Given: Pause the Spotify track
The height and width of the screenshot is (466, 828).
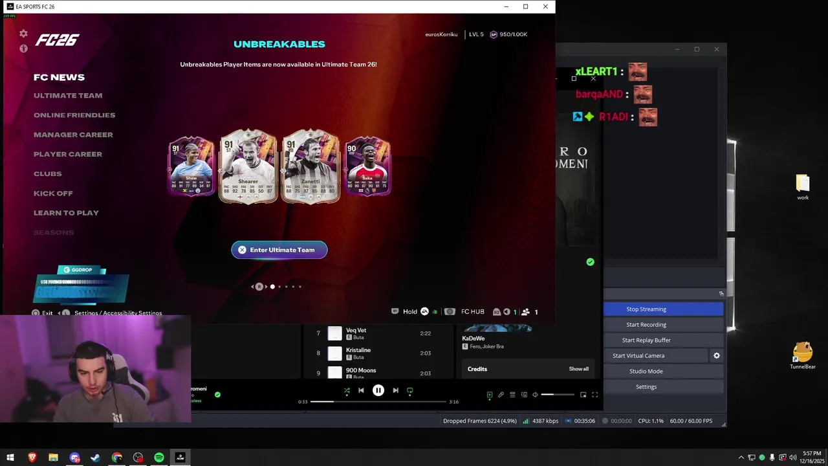Looking at the screenshot, I should click(x=378, y=391).
